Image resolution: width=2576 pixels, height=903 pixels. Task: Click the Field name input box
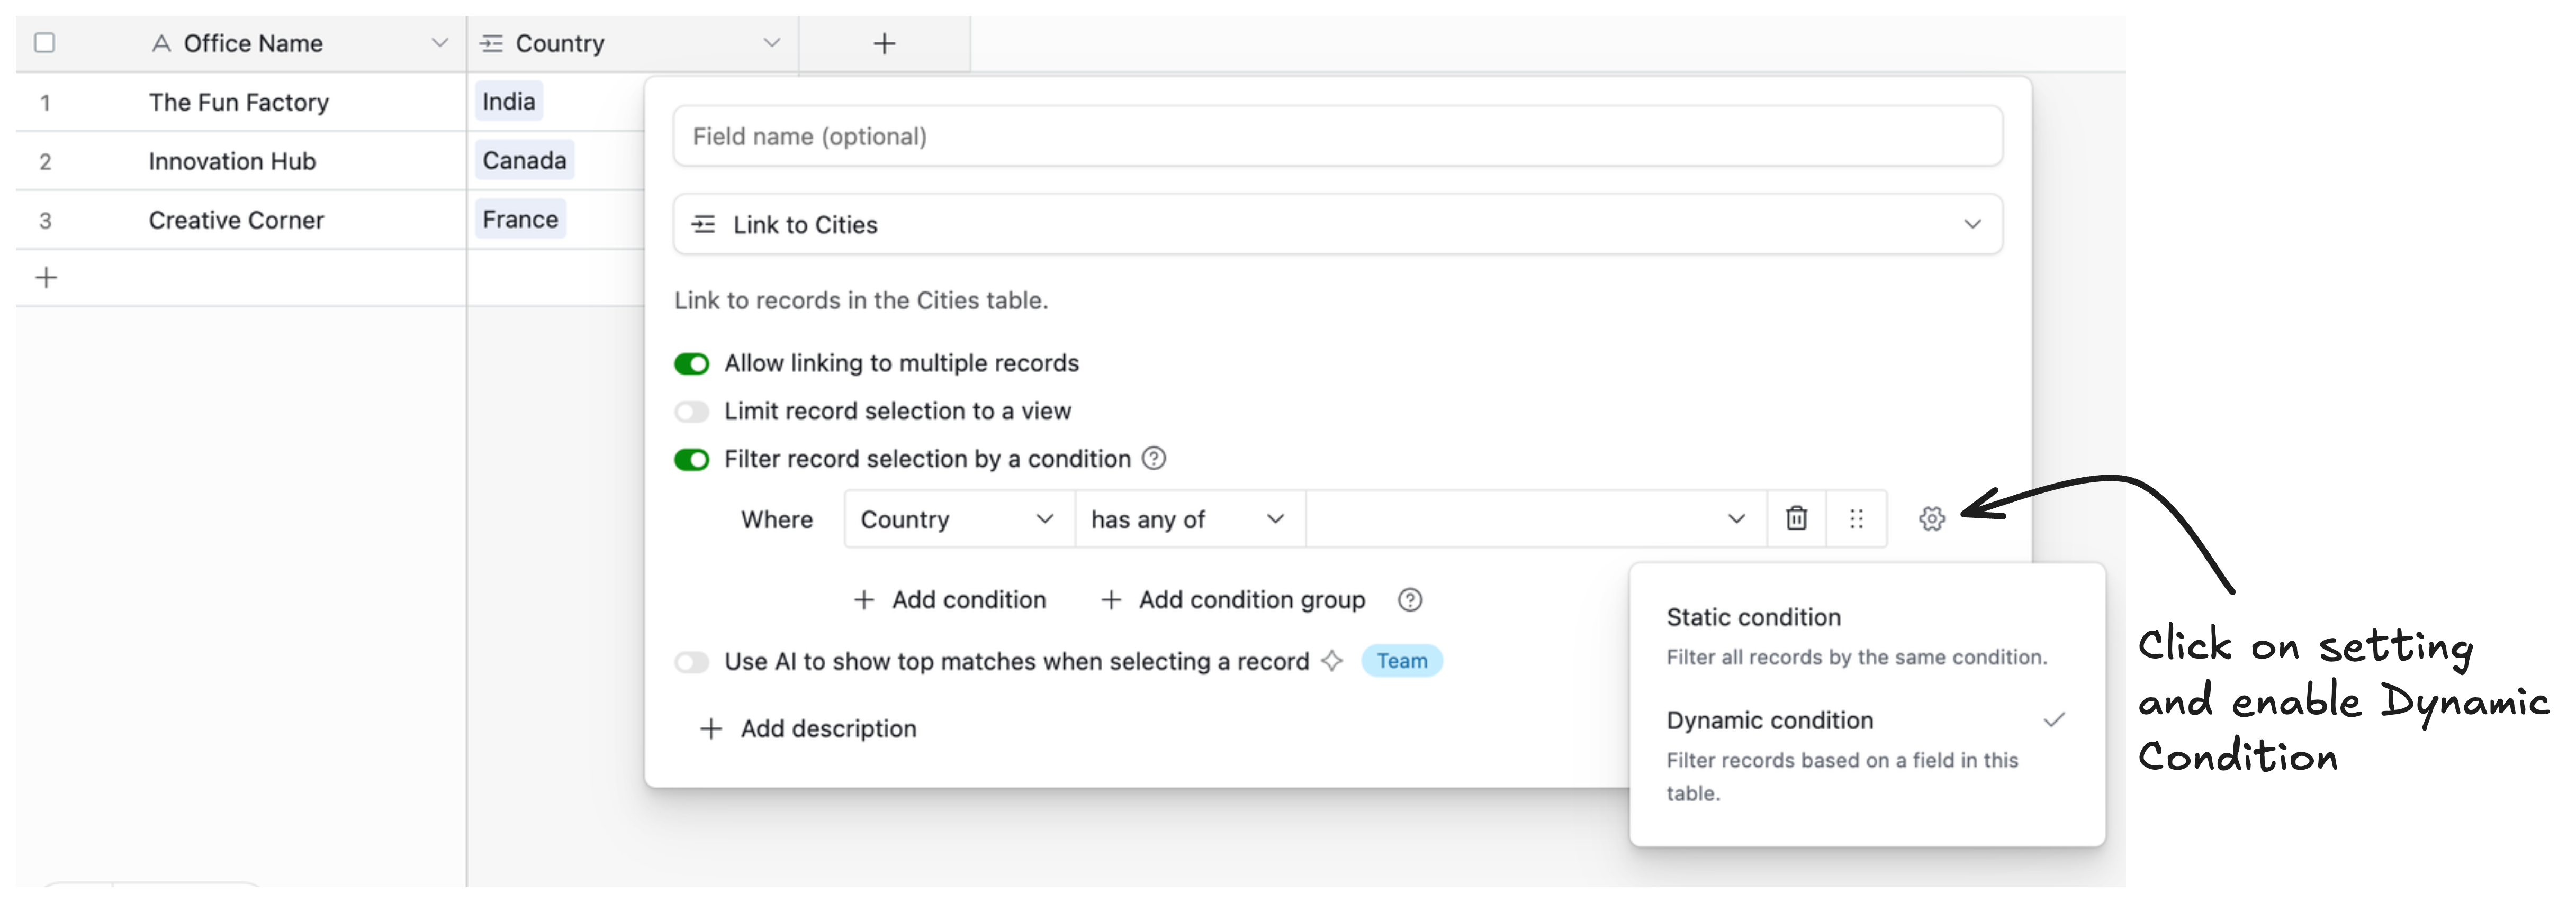tap(1337, 137)
